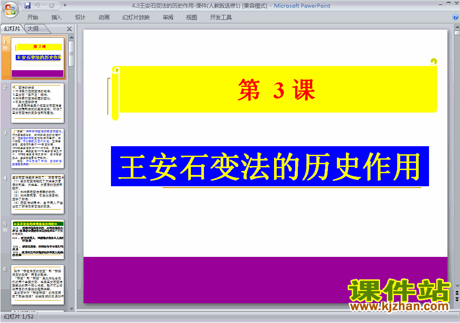Click the '王安石变法的历史作用' text box
The width and height of the screenshot is (460, 323).
270,166
